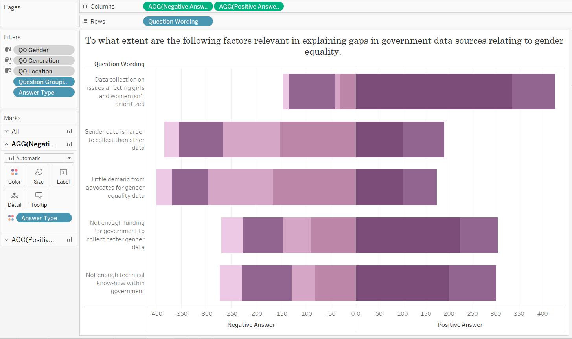
Task: Expand the AGG(Positive) marks section
Action: [x=6, y=240]
